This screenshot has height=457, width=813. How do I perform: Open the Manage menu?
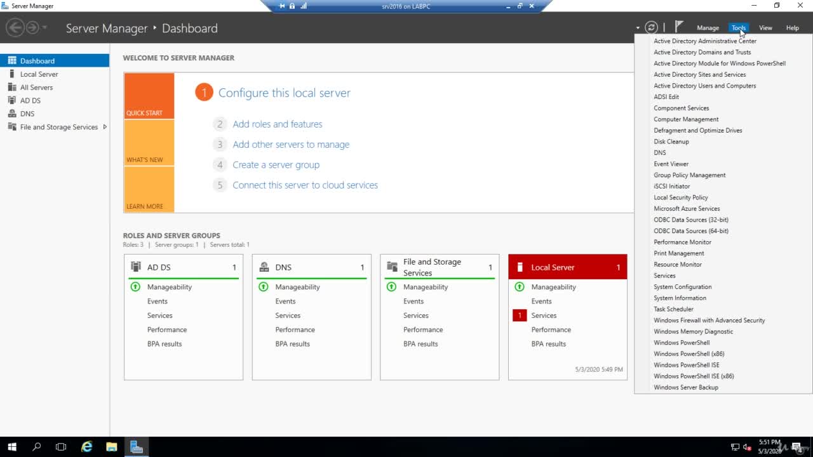[708, 28]
